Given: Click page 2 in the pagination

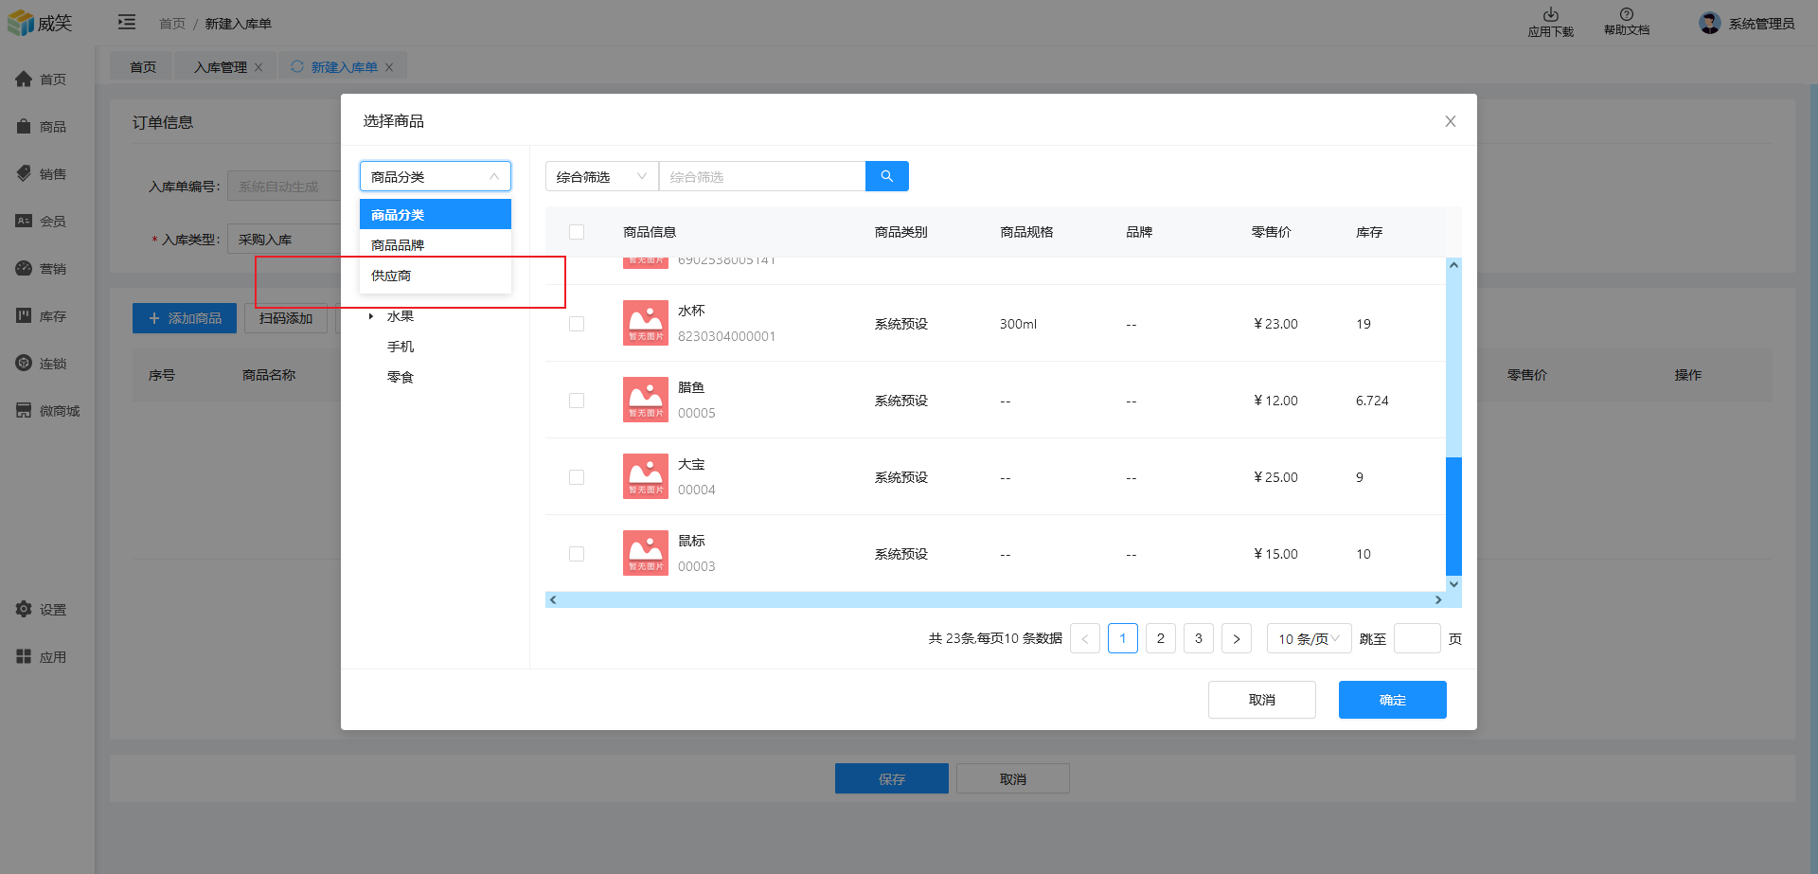Looking at the screenshot, I should (1160, 639).
